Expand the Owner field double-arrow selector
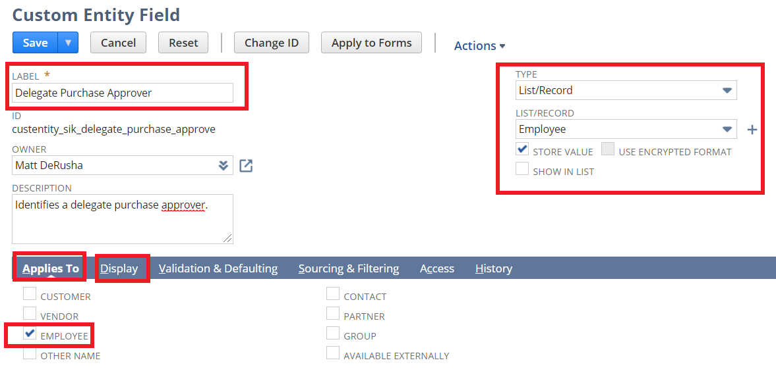 pos(224,166)
